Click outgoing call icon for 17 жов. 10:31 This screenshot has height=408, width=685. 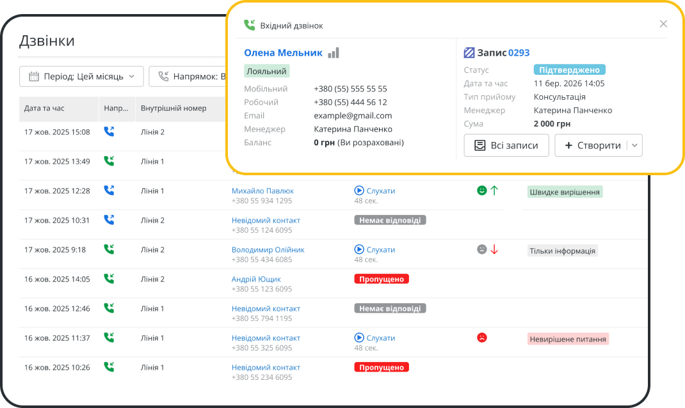[x=109, y=220]
